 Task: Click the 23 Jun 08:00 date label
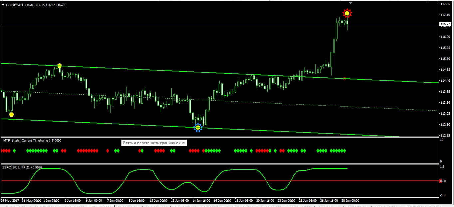click(308, 201)
